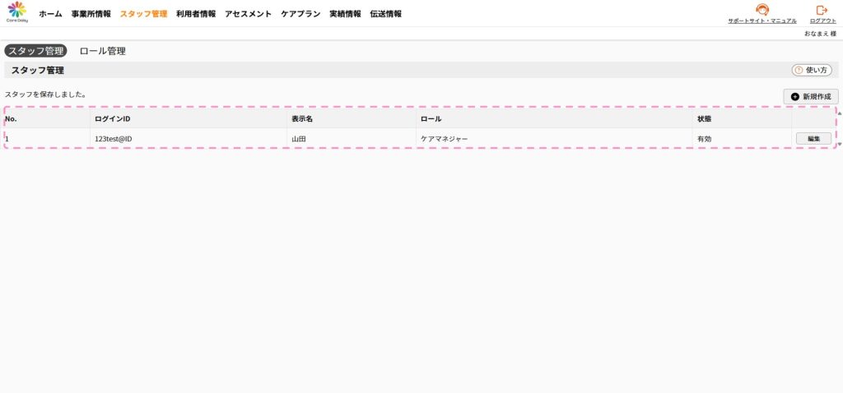
Task: Click the logout icon
Action: (822, 11)
